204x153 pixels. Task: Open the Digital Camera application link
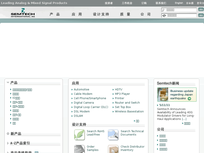click(x=84, y=102)
